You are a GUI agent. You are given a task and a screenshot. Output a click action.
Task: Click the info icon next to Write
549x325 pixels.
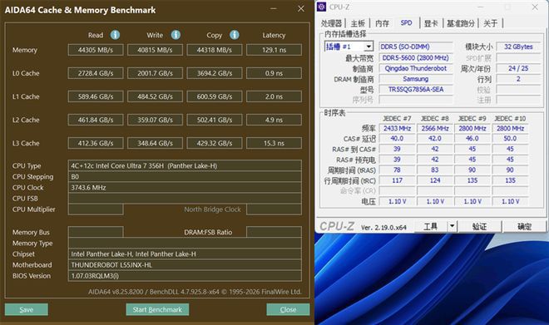(176, 35)
